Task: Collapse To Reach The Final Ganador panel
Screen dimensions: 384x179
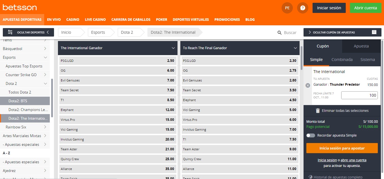Action: pos(296,48)
